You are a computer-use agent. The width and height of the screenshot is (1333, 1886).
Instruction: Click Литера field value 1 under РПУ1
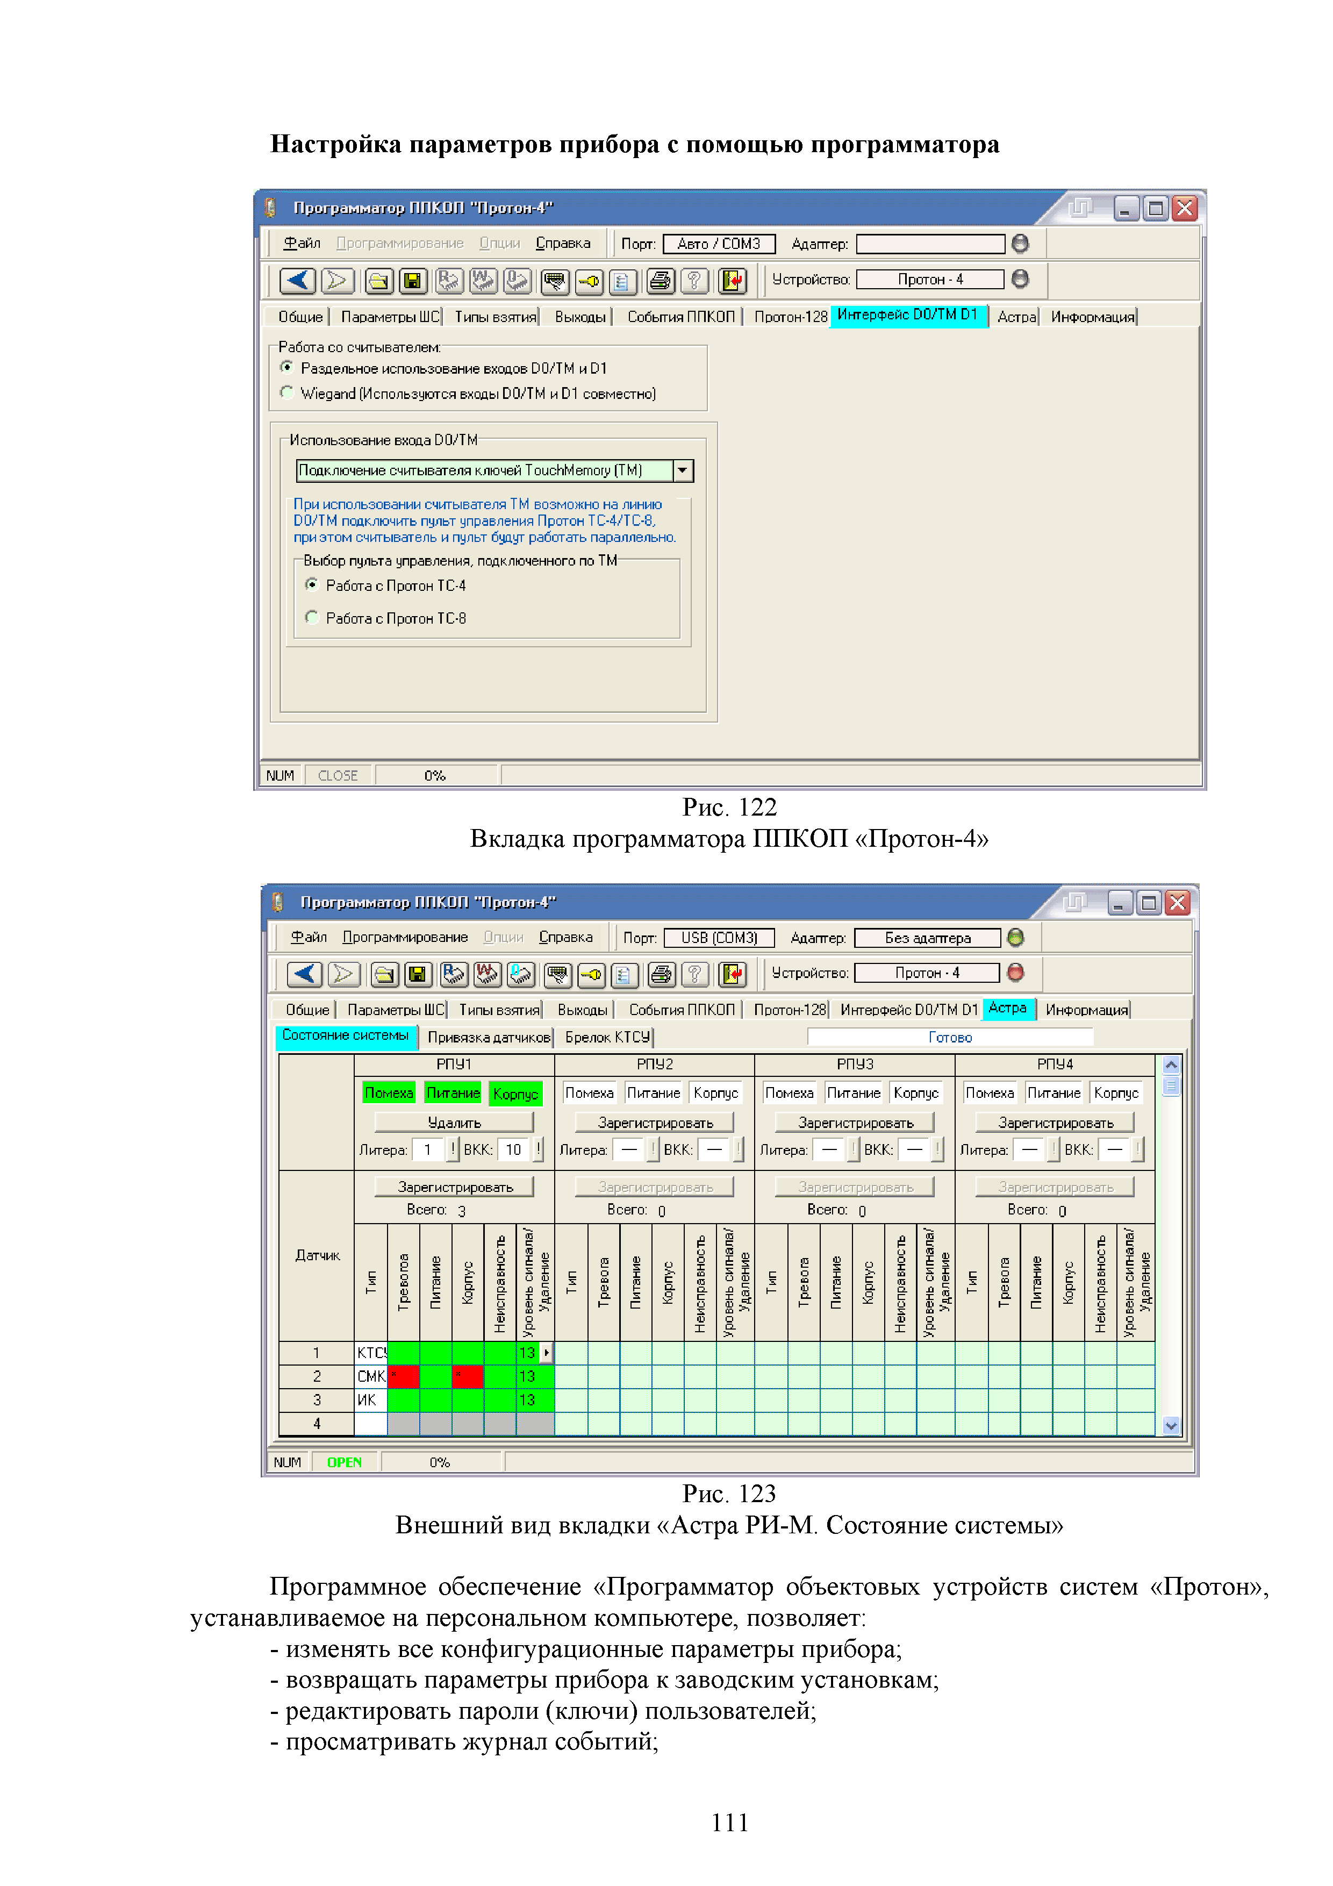click(x=428, y=1149)
